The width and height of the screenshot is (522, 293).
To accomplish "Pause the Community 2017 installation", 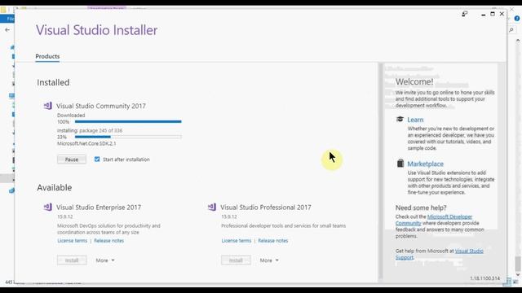I will click(72, 160).
